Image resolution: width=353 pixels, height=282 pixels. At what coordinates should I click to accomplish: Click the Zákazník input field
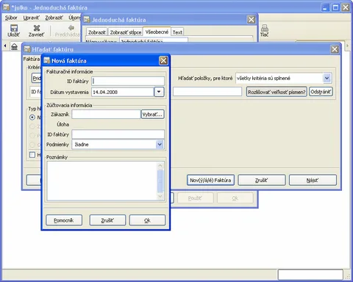(x=106, y=115)
